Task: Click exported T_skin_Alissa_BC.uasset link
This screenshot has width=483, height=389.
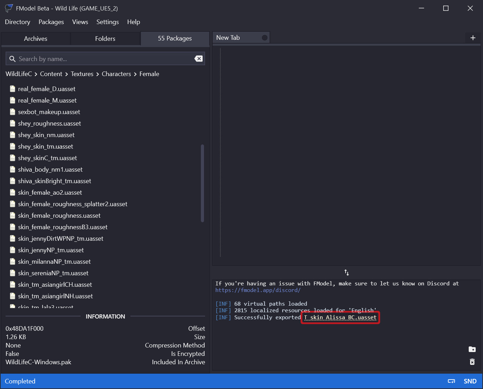Action: point(340,317)
